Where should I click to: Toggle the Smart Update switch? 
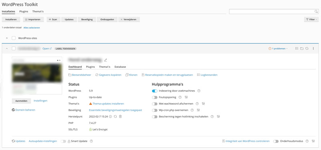click(x=63, y=141)
